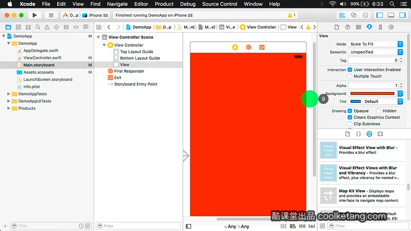Toggle the Debug area visibility
This screenshot has width=411, height=231.
(391, 15)
